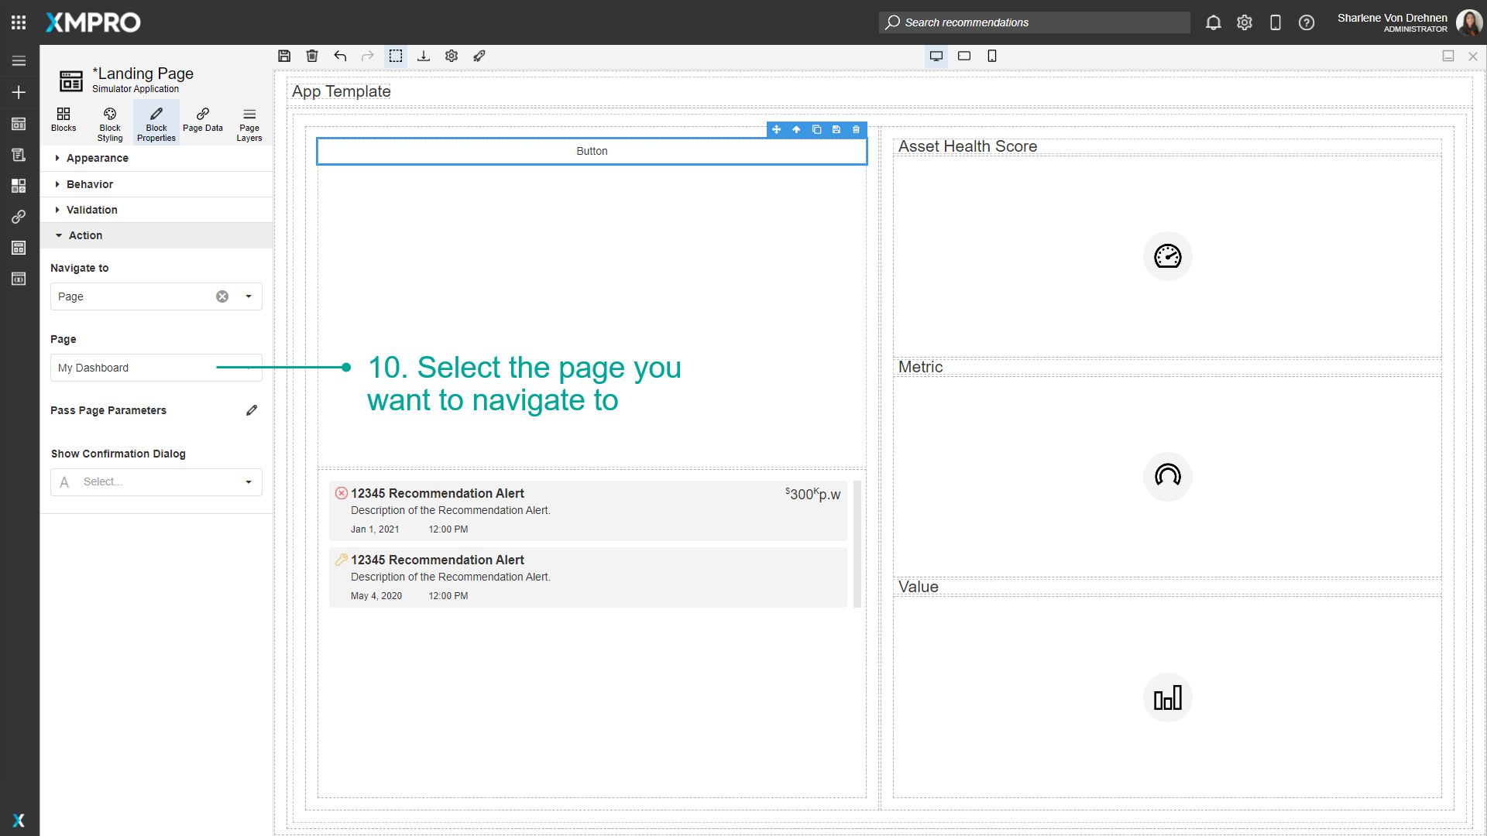
Task: Open the designer settings gear
Action: pyautogui.click(x=452, y=56)
